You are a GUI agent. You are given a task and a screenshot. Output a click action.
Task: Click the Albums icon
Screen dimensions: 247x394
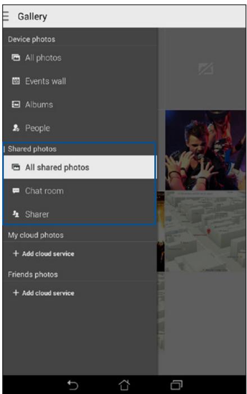16,105
